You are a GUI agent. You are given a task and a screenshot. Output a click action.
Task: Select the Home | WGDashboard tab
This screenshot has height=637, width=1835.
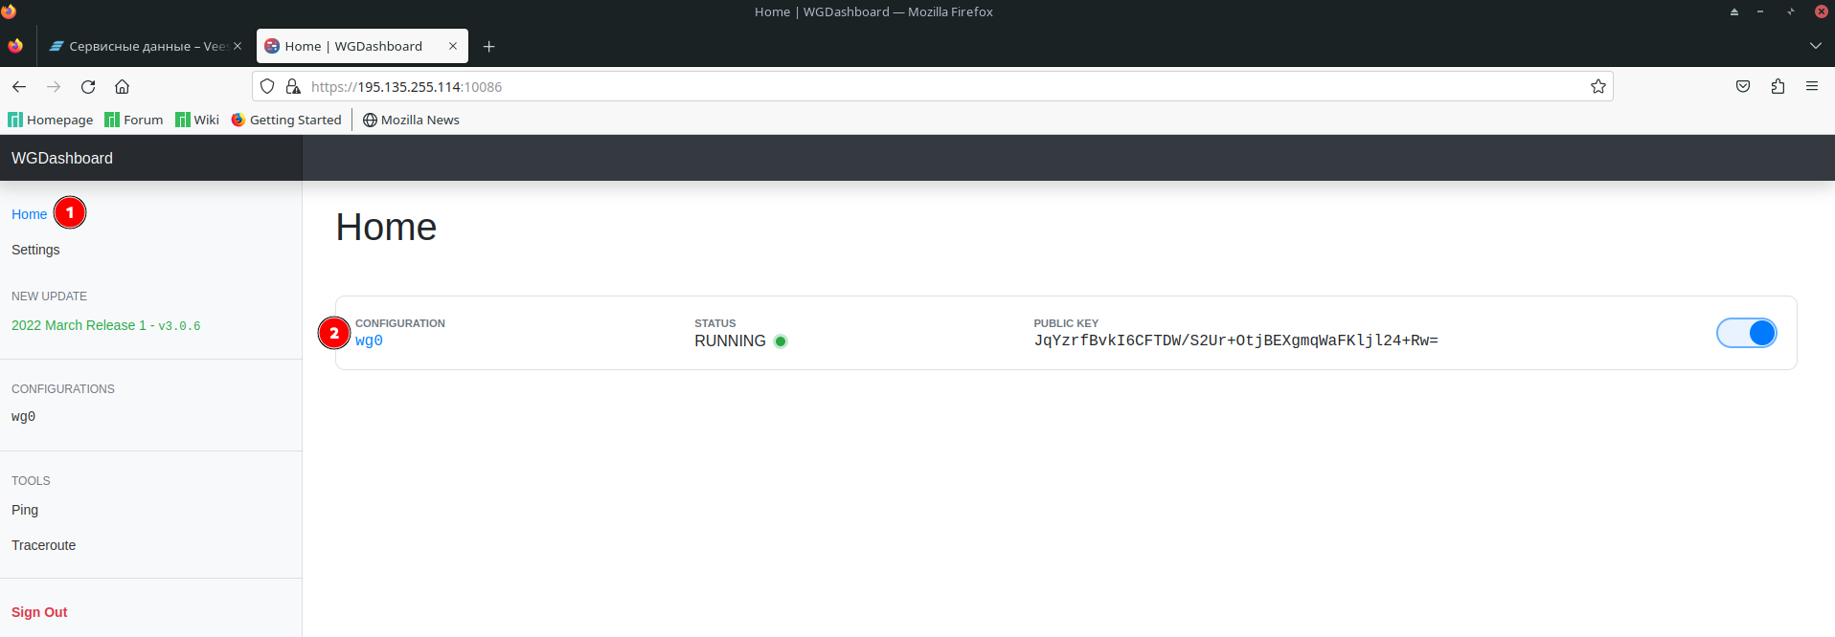[362, 46]
